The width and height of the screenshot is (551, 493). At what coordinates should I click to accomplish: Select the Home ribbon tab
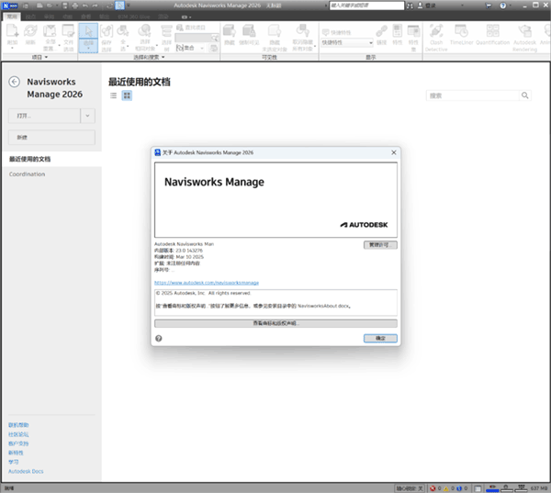coord(12,17)
